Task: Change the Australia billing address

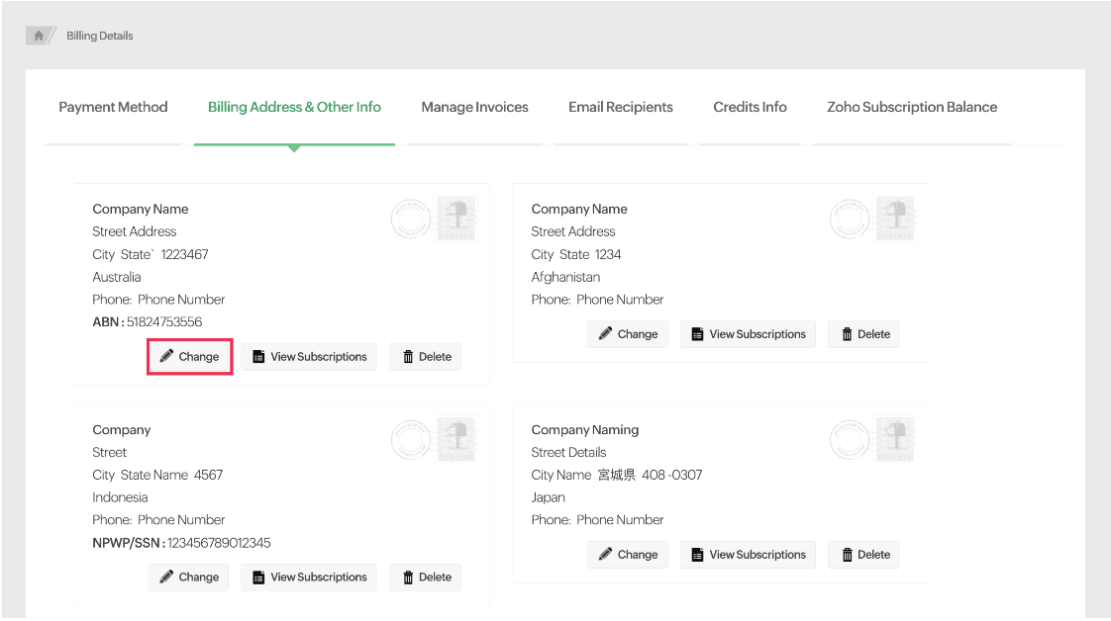Action: [x=189, y=357]
